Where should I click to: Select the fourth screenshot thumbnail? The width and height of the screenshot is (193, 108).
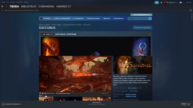[90, 99]
